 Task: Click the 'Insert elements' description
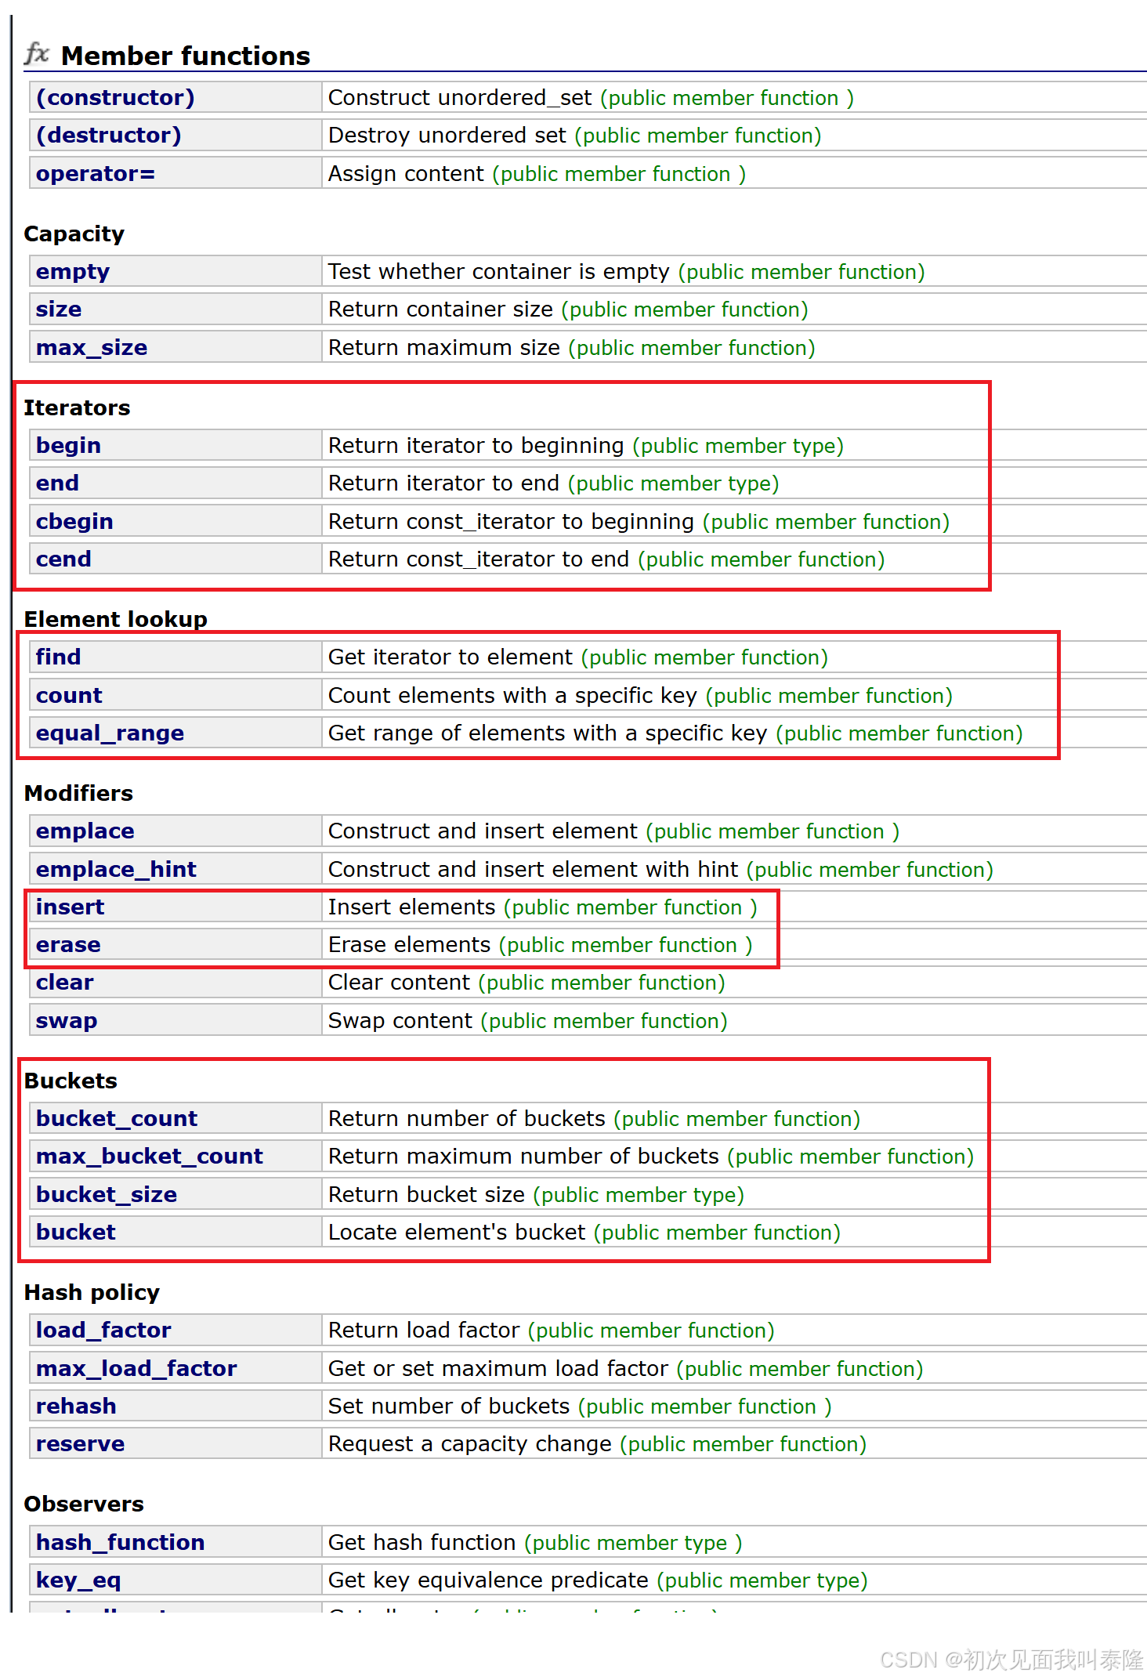(412, 907)
